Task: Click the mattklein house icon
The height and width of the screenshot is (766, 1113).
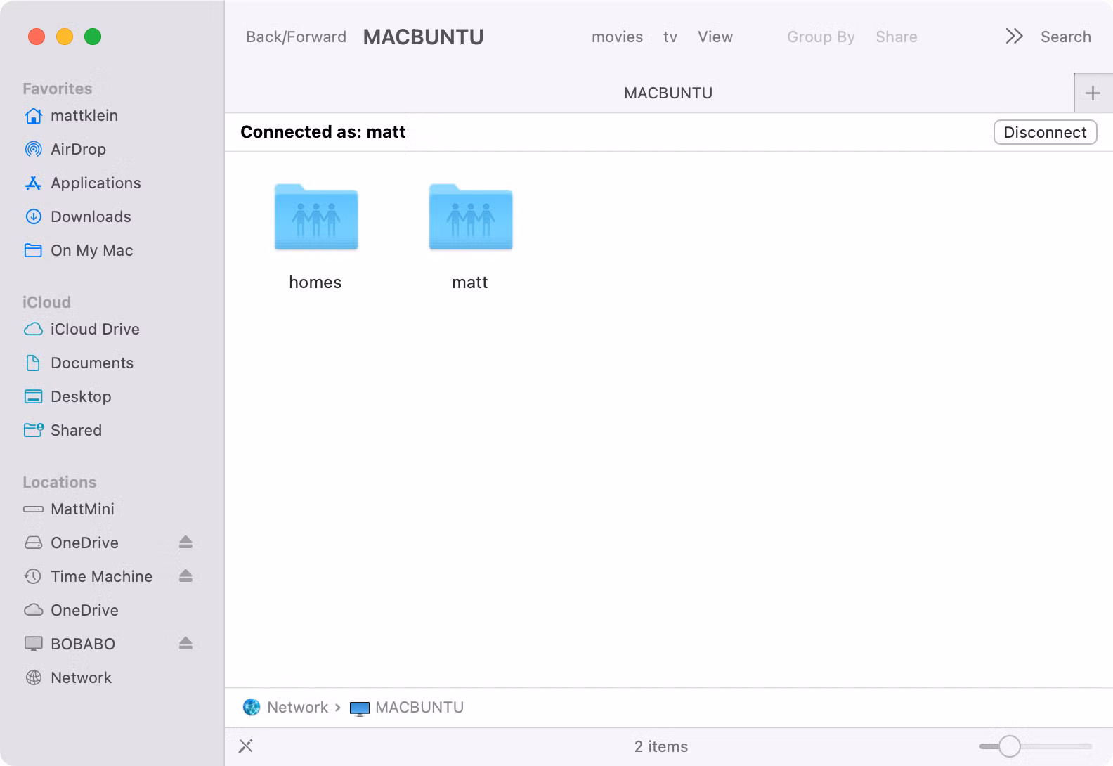Action: (33, 115)
